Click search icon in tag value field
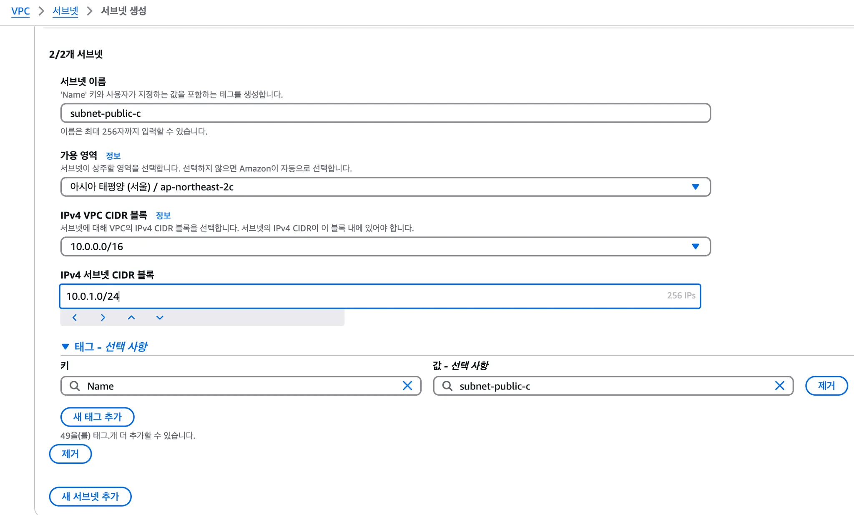The image size is (854, 515). (447, 386)
